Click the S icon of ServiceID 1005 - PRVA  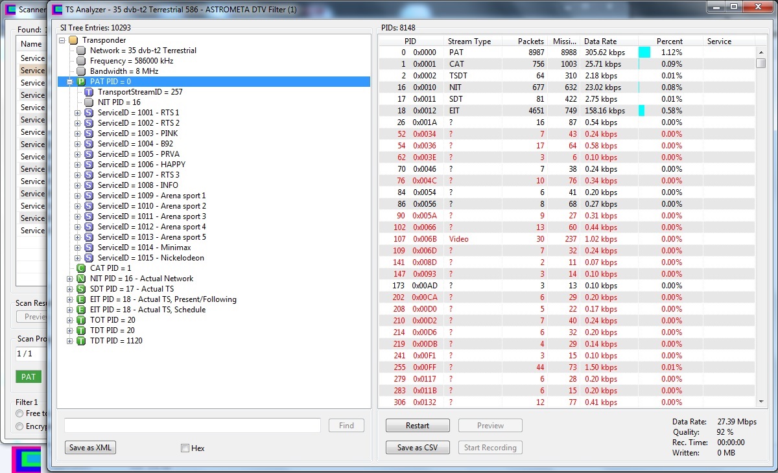[x=89, y=154]
